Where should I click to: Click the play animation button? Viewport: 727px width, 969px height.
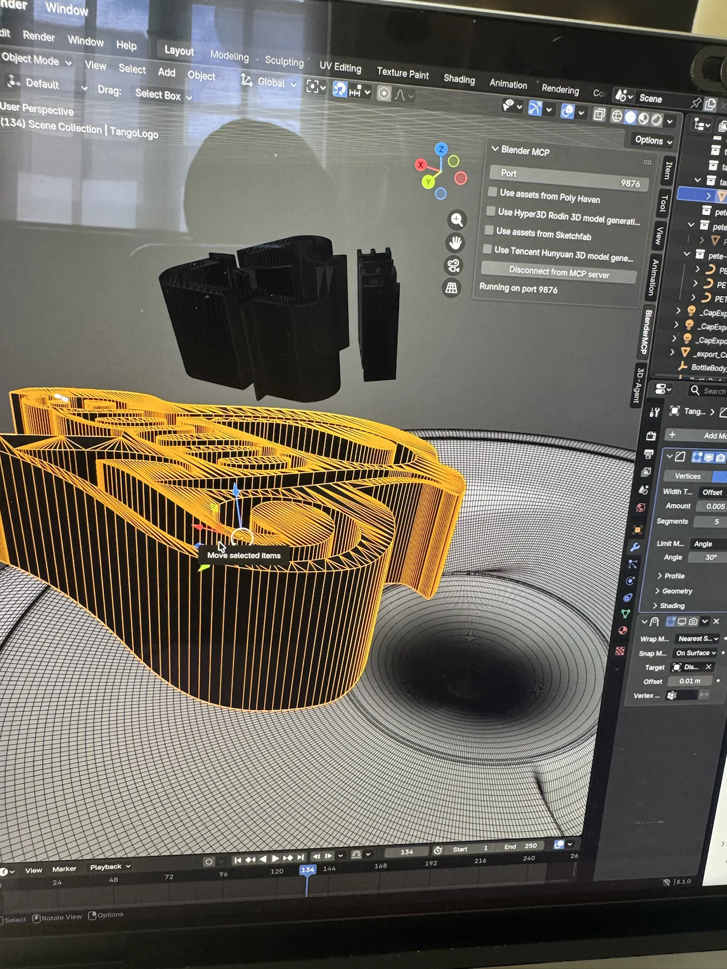pos(275,858)
